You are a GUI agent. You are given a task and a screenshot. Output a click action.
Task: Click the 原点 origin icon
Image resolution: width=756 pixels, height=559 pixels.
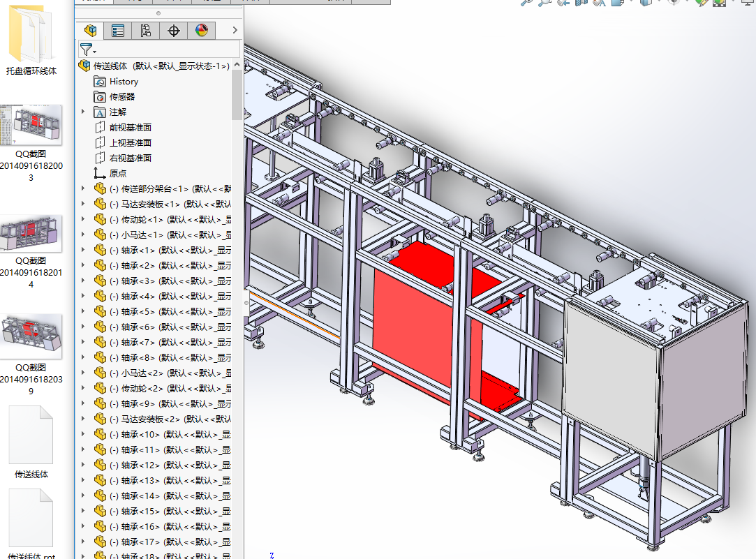coord(100,174)
